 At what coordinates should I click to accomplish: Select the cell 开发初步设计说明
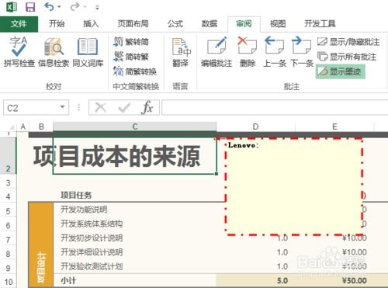pyautogui.click(x=92, y=238)
